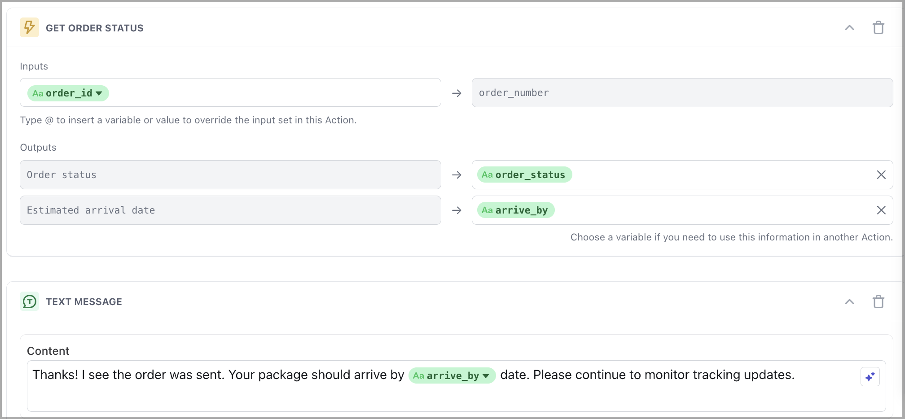Click the arrow beside the order_id input
The height and width of the screenshot is (419, 905).
(x=457, y=93)
